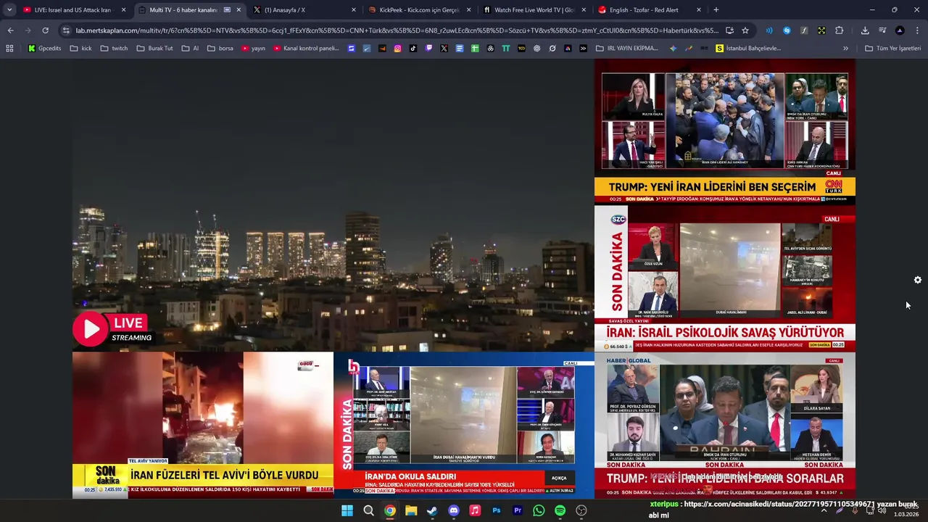Viewport: 928px width, 522px height.
Task: Open the TikTok bookmark icon
Action: (413, 49)
